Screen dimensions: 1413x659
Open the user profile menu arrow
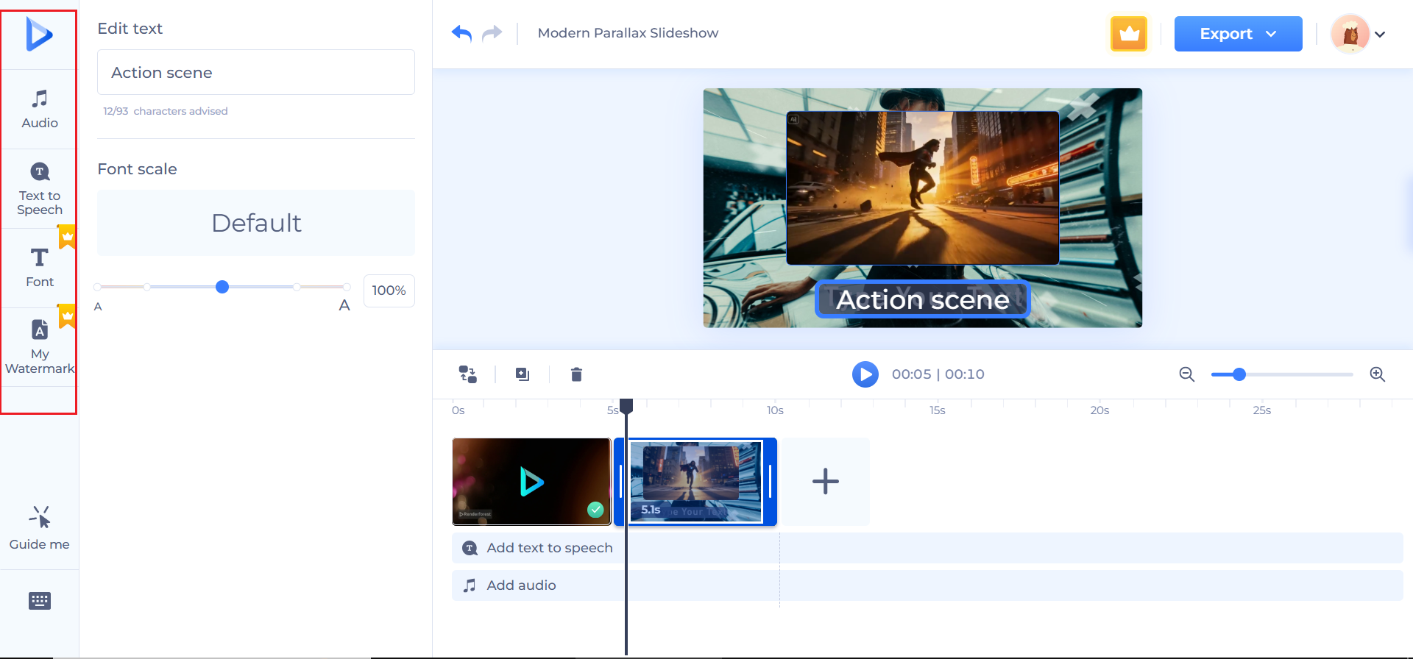point(1380,35)
